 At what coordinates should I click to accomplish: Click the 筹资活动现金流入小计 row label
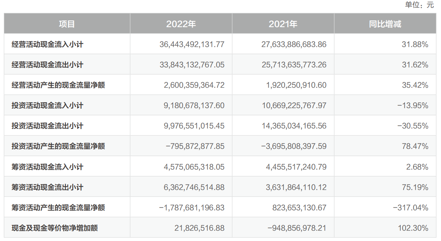click(47, 167)
